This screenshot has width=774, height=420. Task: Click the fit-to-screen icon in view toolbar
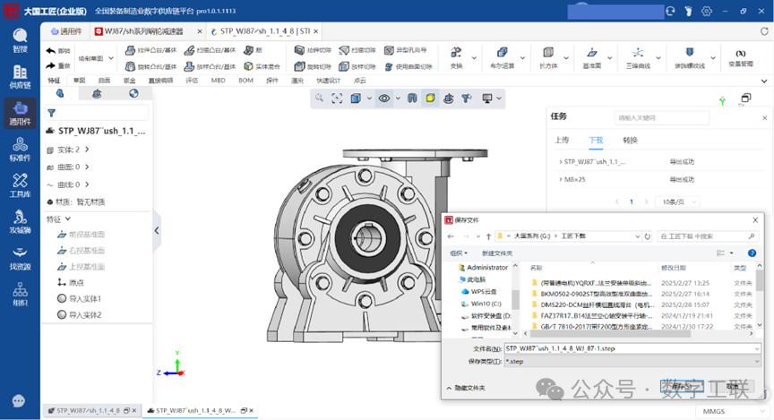coord(337,99)
